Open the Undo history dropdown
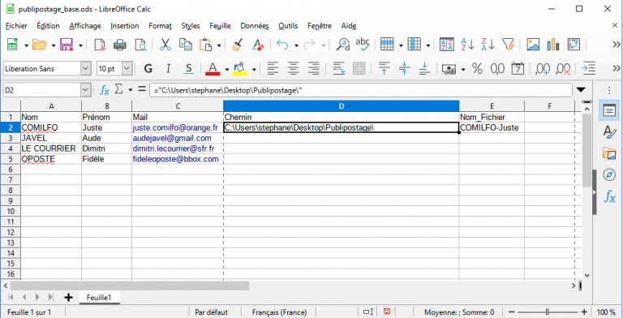Screen dimensions: 623x318 coord(296,45)
